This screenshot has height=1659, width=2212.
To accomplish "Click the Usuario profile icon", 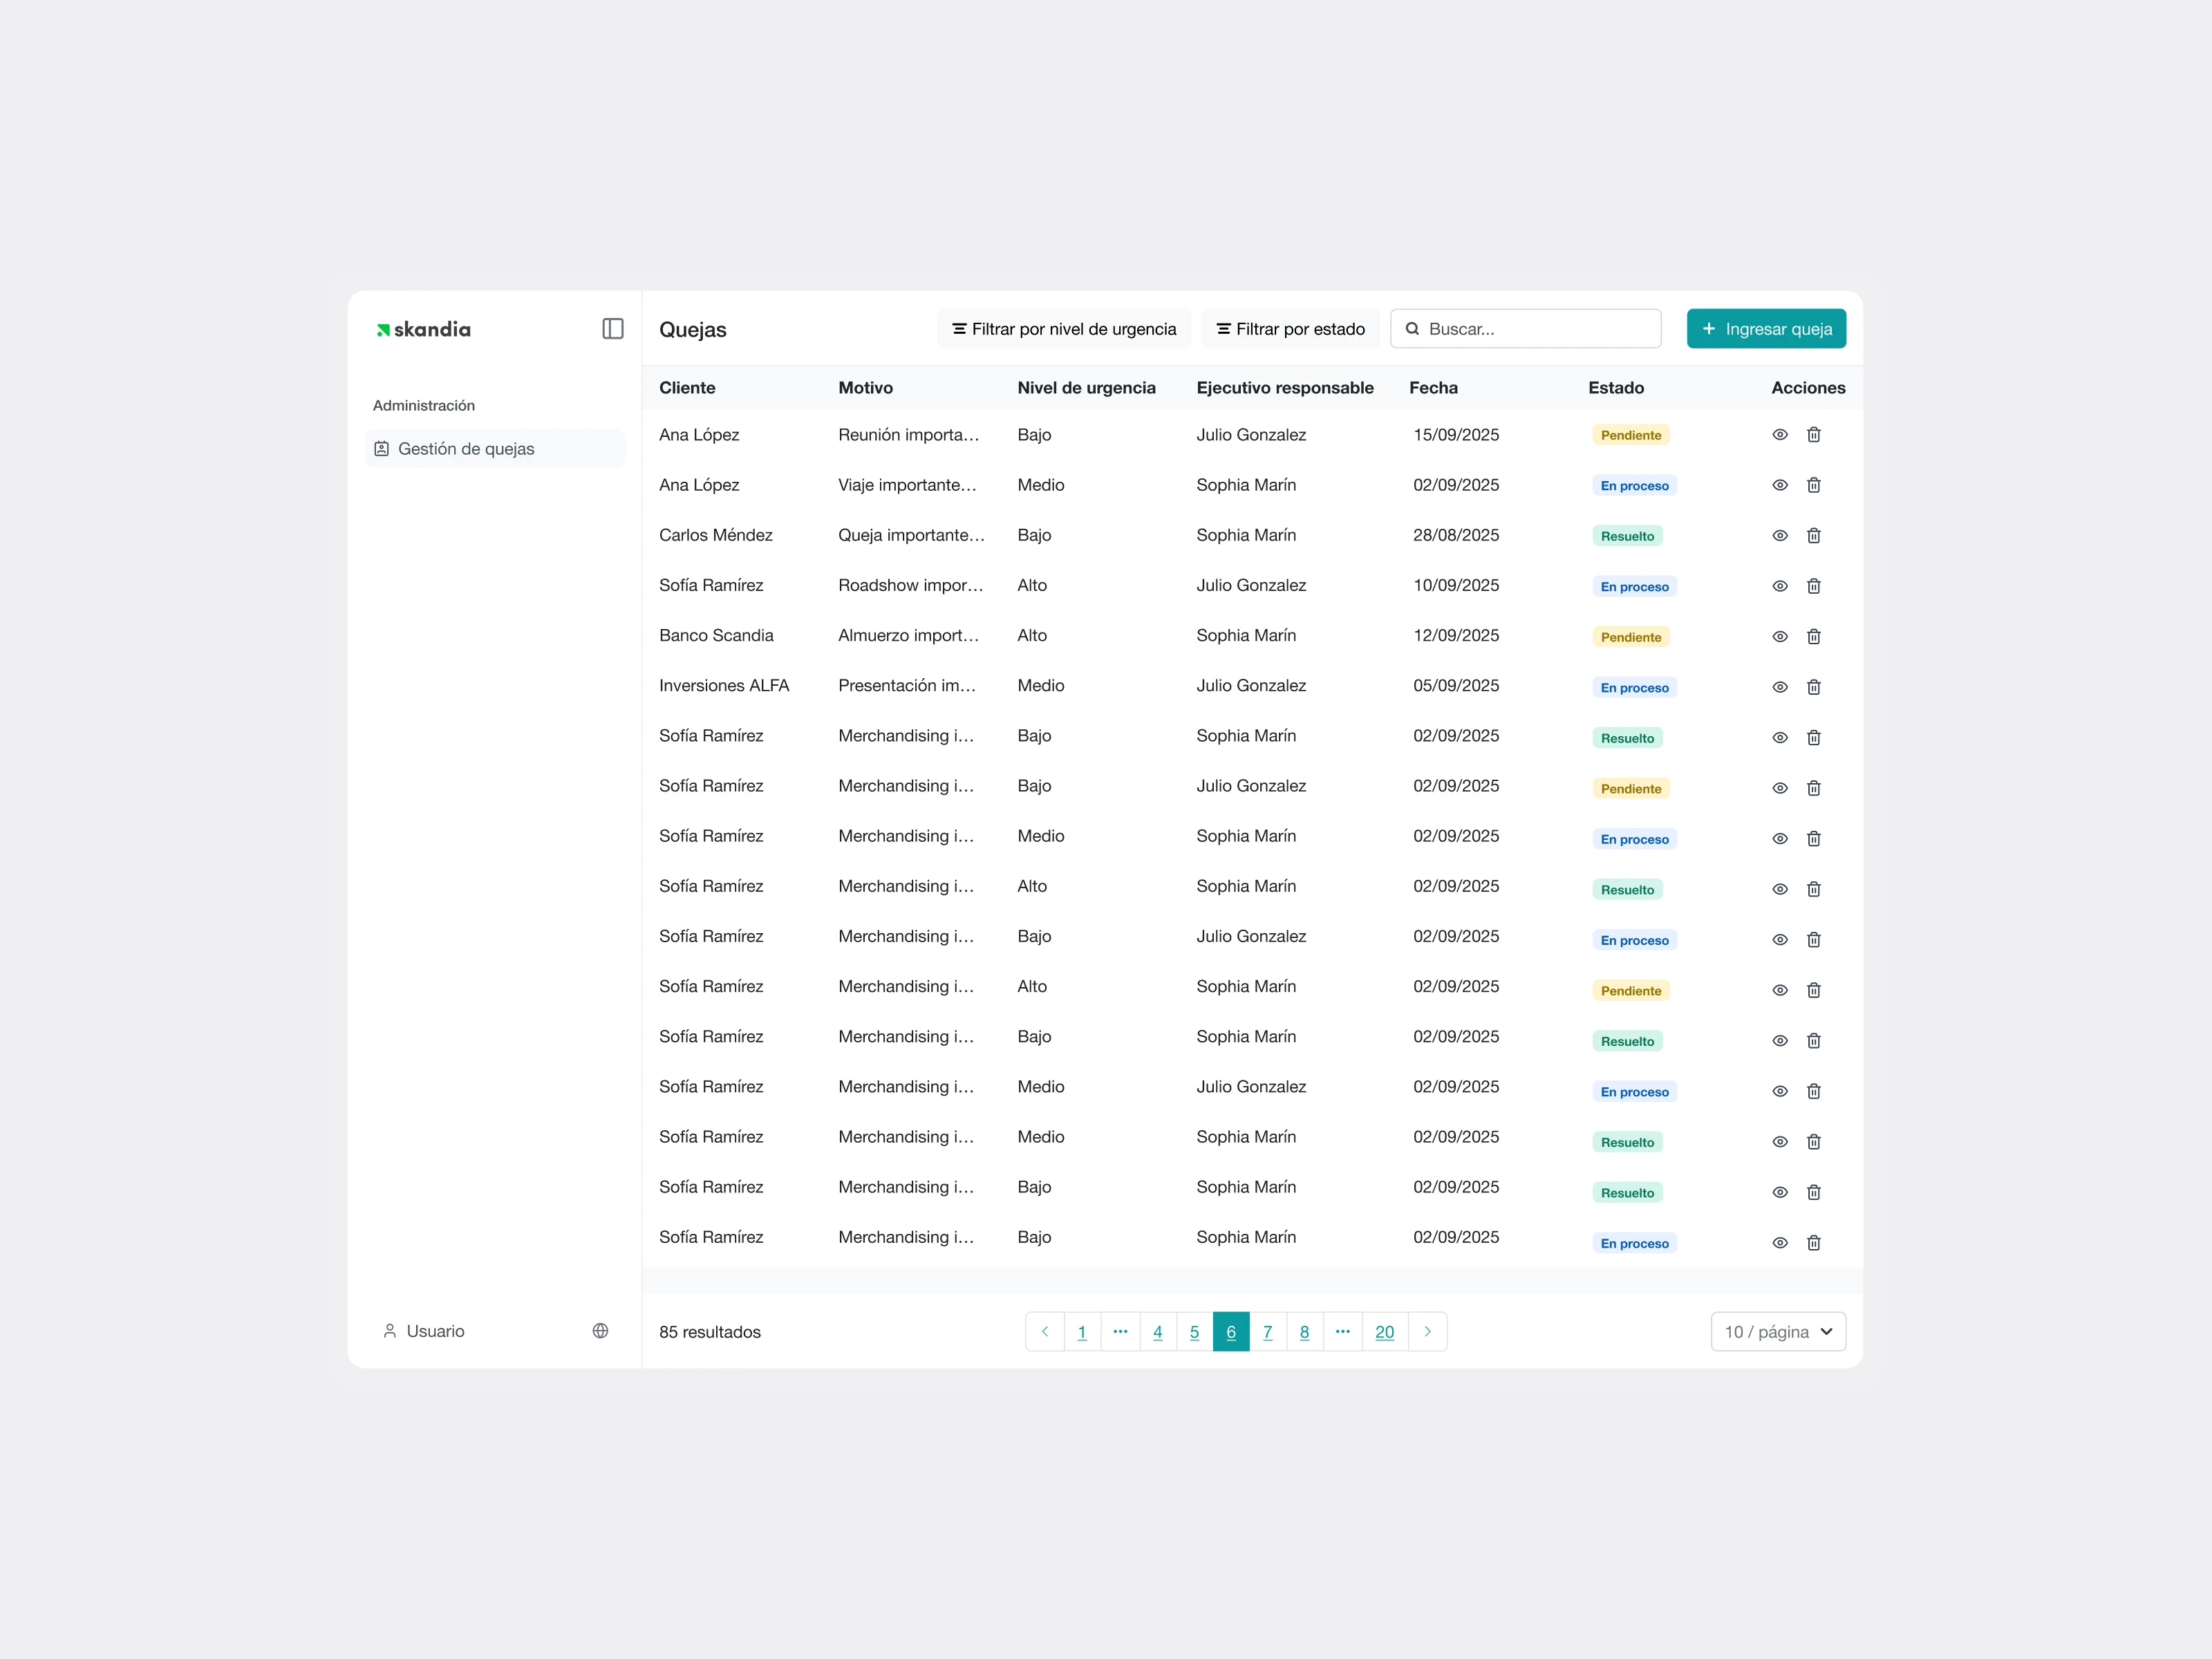I will (390, 1331).
